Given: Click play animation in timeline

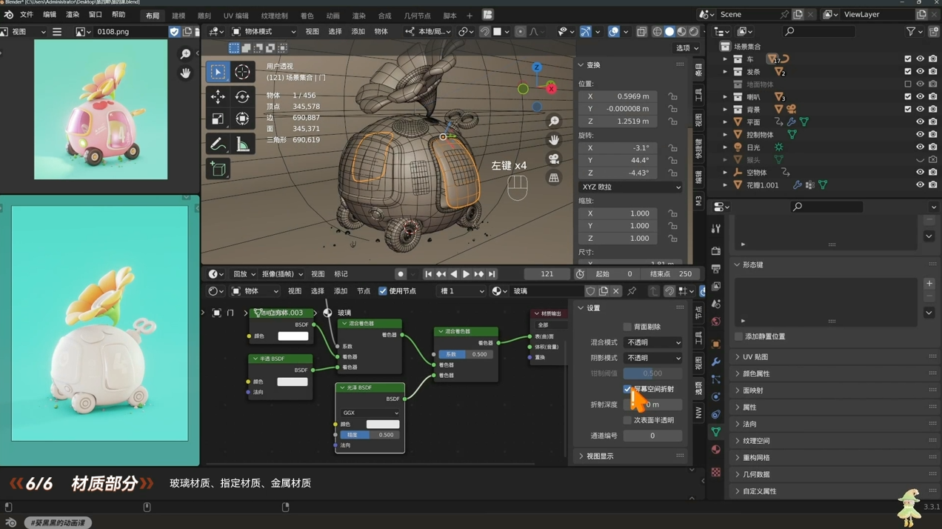Looking at the screenshot, I should click(466, 274).
